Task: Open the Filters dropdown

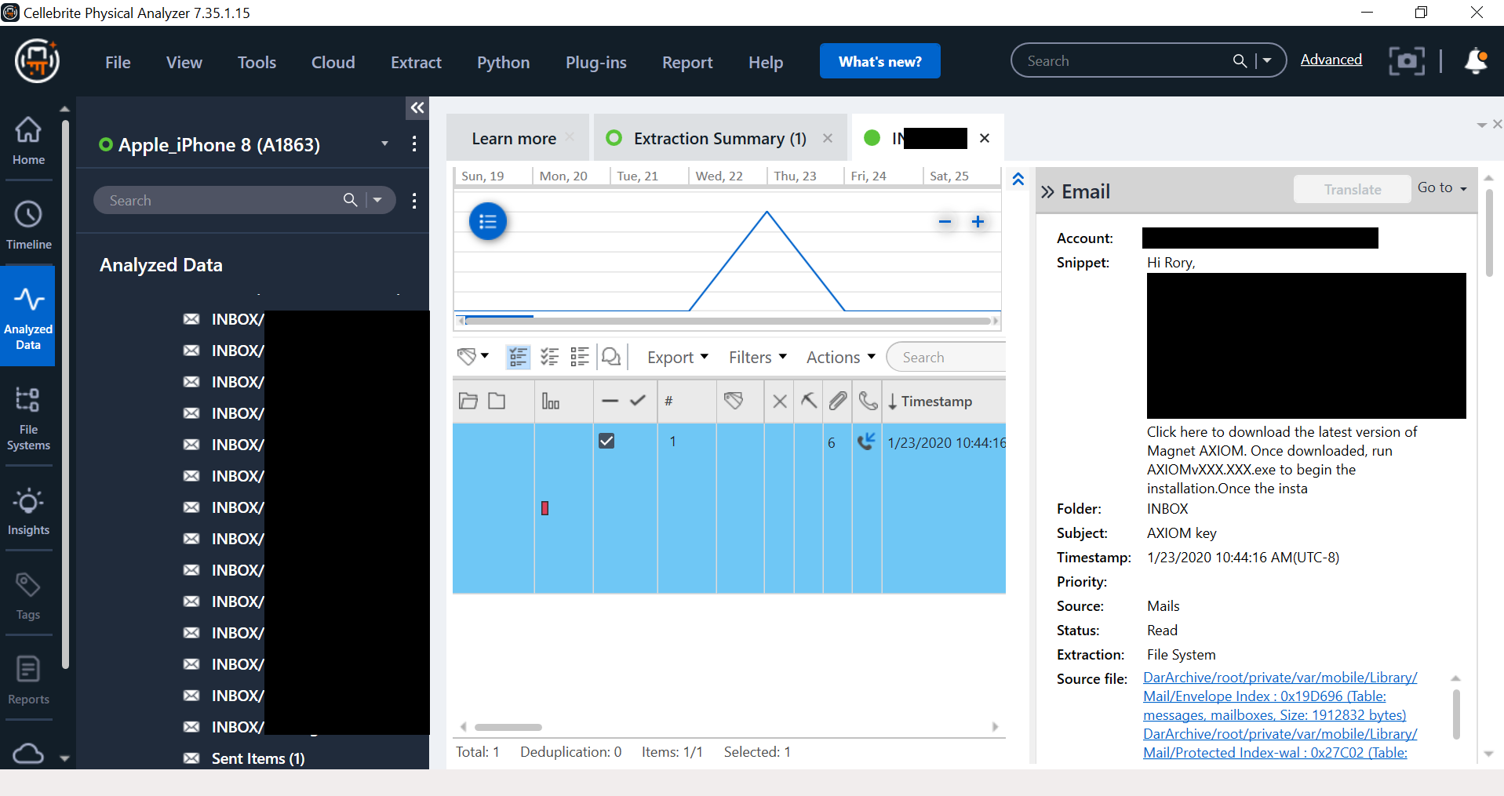Action: tap(758, 358)
